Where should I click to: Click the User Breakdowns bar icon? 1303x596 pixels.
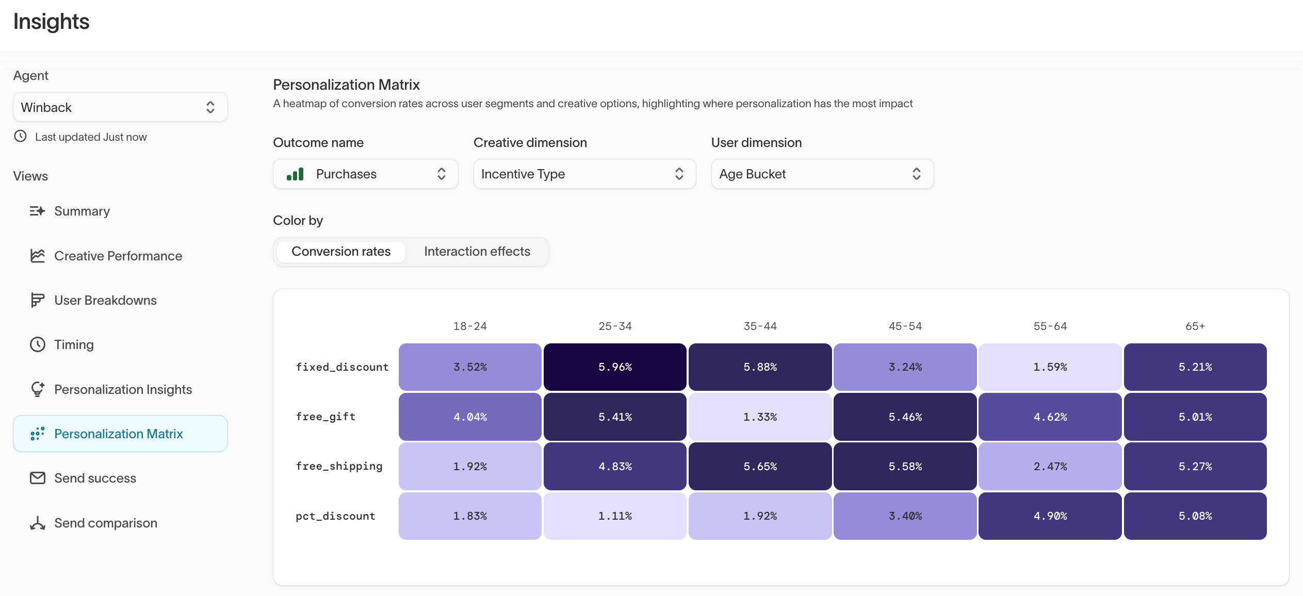point(37,300)
